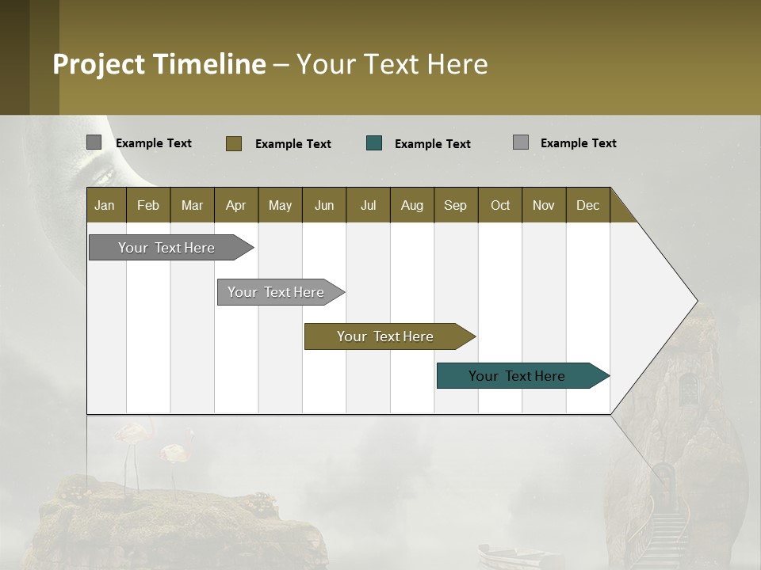Select the Dec month header
This screenshot has width=761, height=570.
(x=588, y=205)
